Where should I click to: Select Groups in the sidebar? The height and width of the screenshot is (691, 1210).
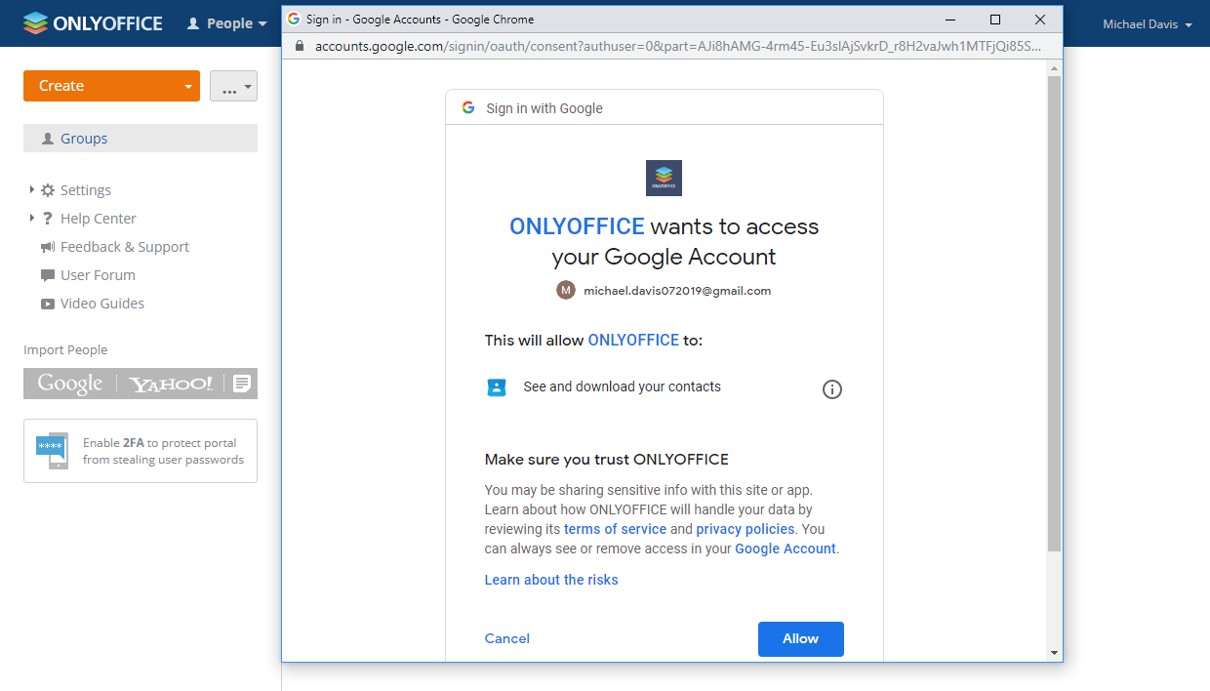click(141, 139)
